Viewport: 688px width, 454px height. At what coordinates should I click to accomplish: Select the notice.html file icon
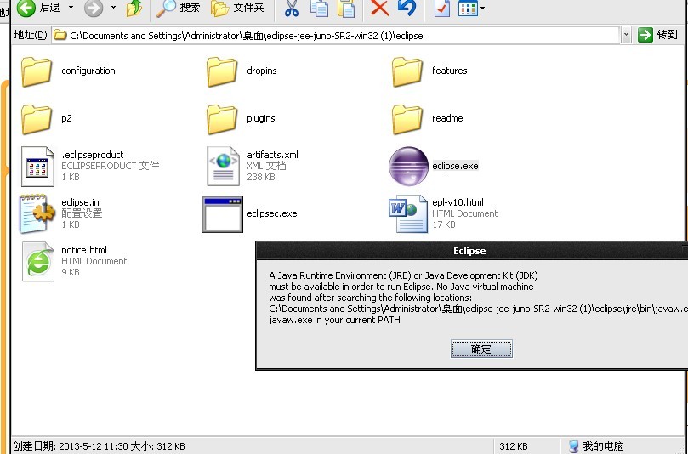point(38,262)
